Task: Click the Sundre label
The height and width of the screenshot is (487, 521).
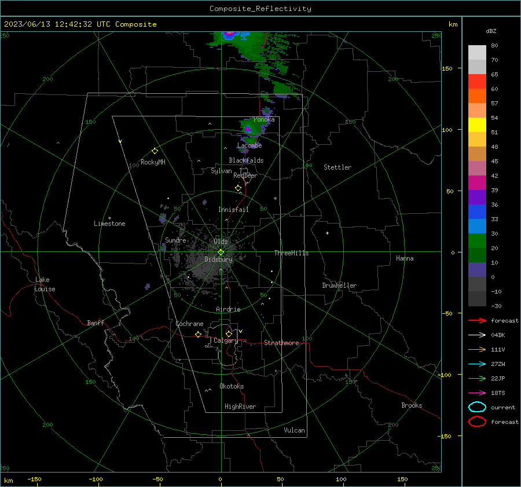Action: click(175, 240)
